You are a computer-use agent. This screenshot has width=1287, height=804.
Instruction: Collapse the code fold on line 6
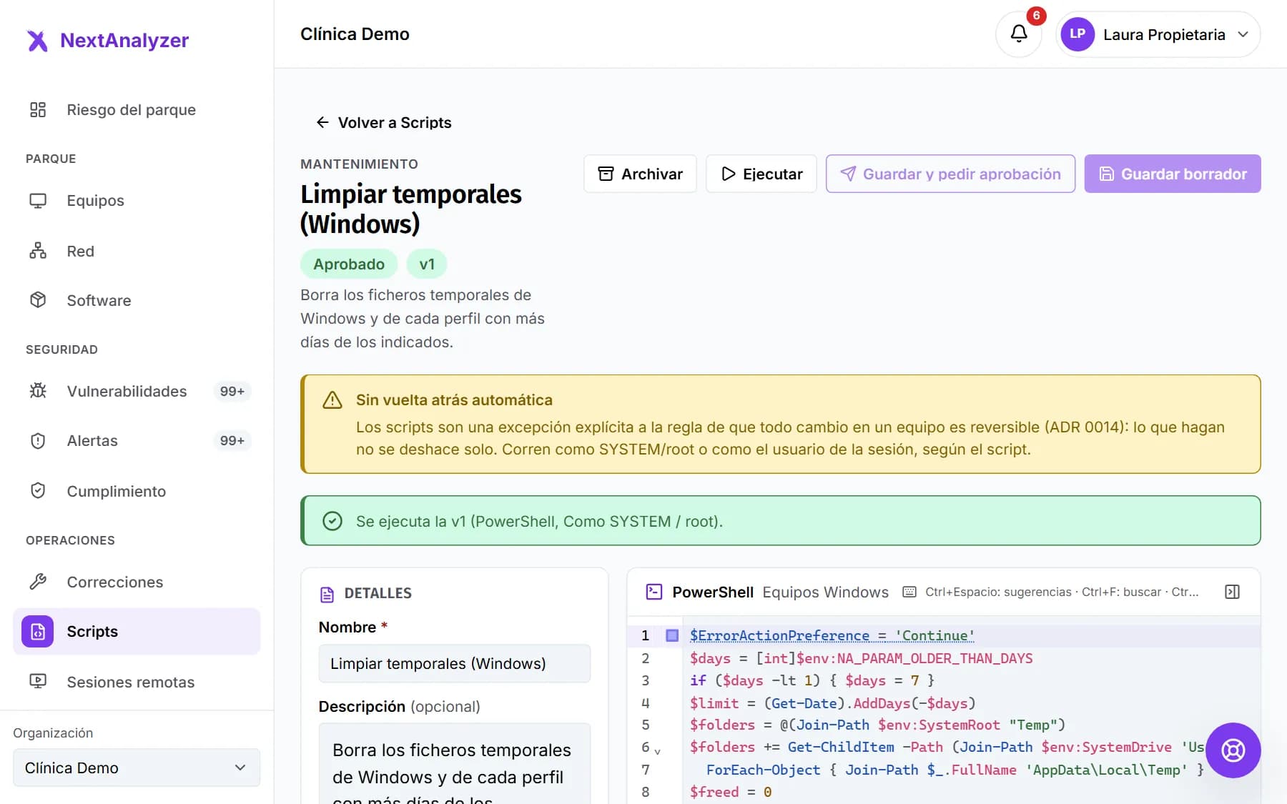pos(658,750)
